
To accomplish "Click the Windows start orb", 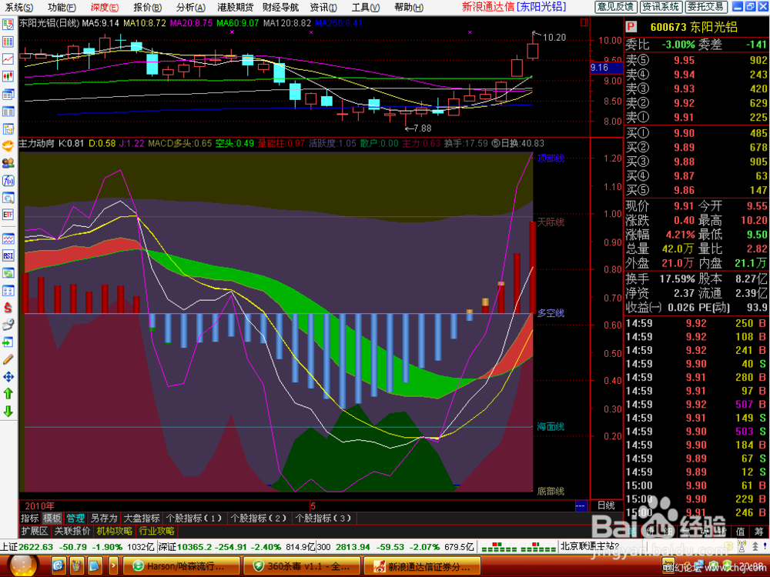I will click(22, 565).
